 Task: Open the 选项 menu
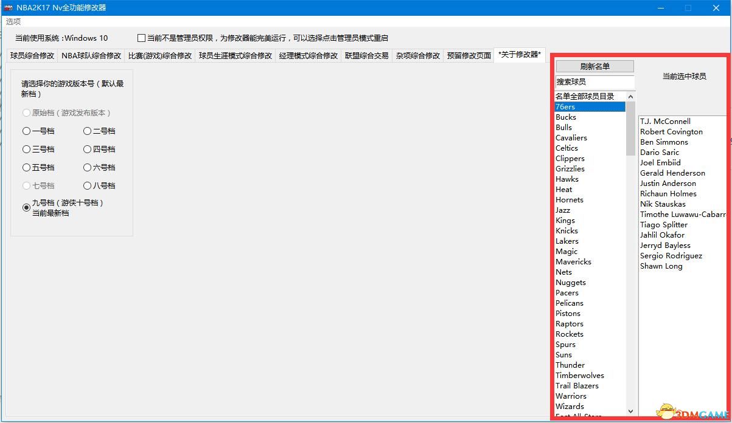coord(13,22)
